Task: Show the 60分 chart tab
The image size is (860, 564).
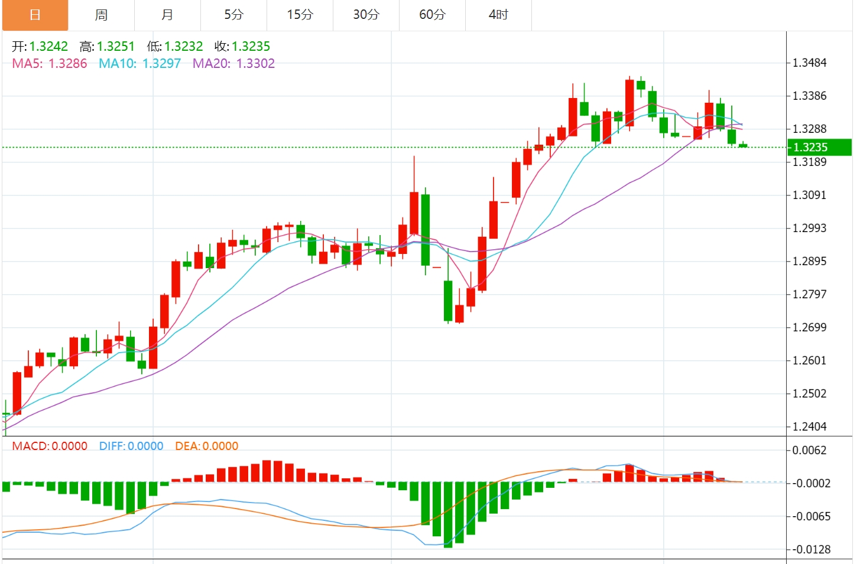Action: [432, 15]
